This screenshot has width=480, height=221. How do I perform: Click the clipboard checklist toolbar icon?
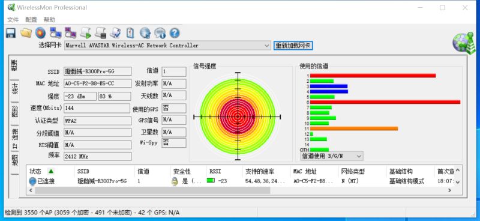pyautogui.click(x=130, y=33)
